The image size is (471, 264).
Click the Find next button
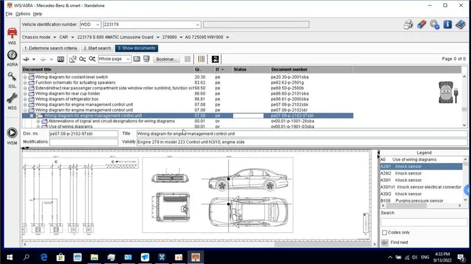[399, 242]
